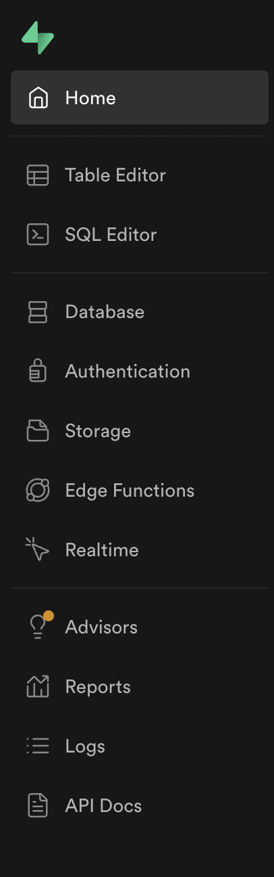Click the orange Advisors notification dot
Viewport: 274px width, 877px height.
49,616
